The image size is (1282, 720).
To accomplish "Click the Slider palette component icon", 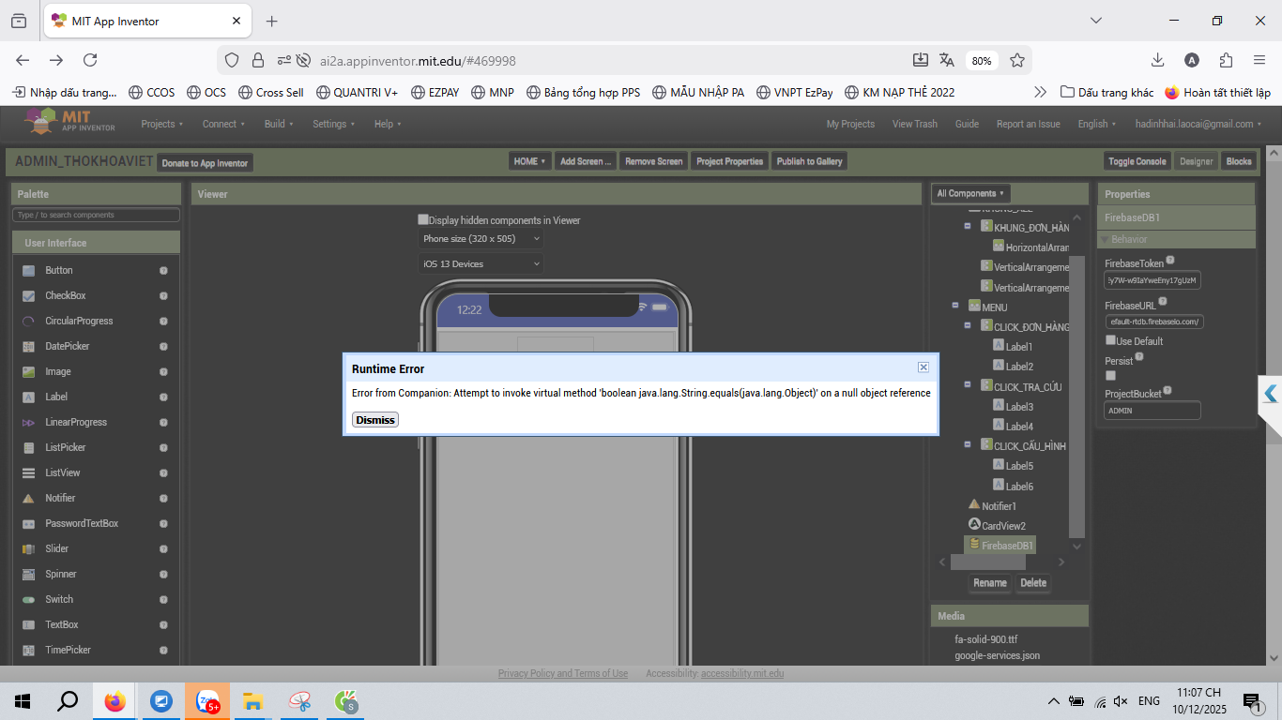I will tap(28, 548).
